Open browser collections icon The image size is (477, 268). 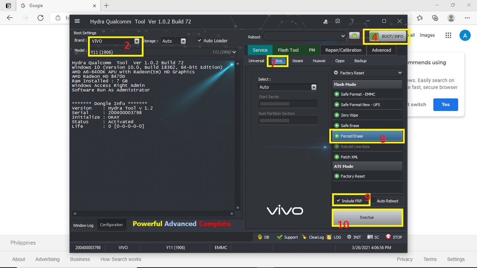point(435,18)
